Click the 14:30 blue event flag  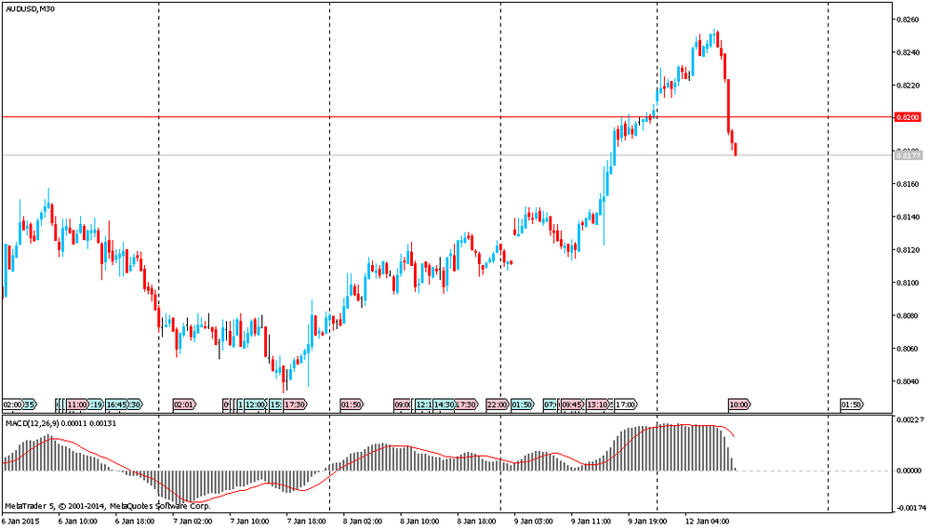[x=445, y=405]
